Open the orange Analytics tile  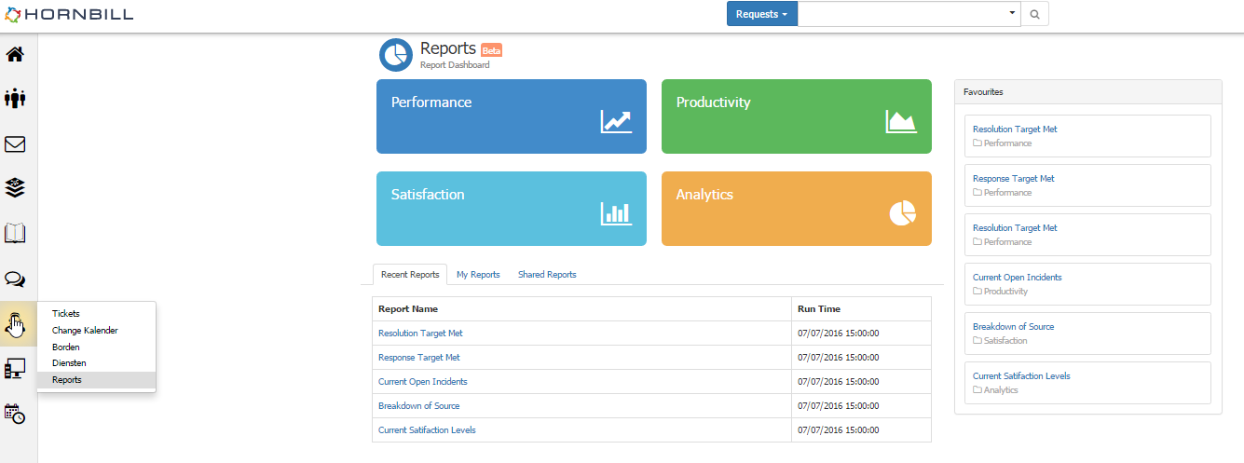[x=796, y=209]
